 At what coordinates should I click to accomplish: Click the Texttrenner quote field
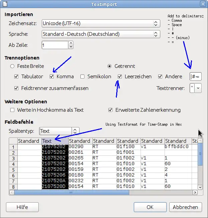(192, 88)
